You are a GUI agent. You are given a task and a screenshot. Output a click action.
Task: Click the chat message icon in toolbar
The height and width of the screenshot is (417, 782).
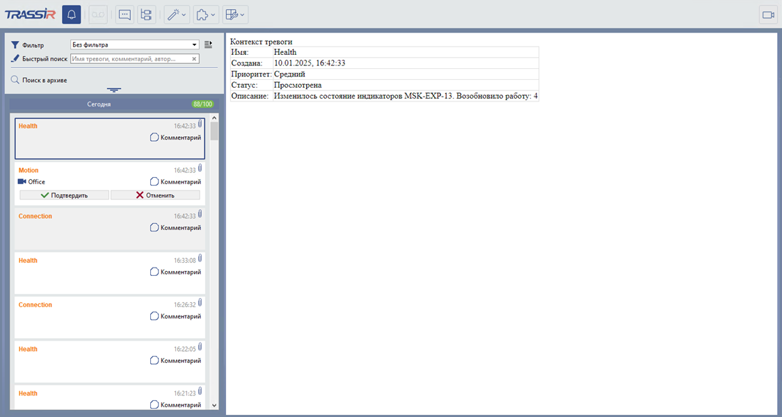(125, 15)
